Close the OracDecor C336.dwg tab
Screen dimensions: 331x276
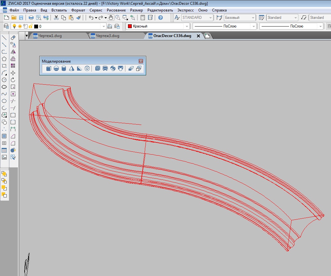(x=198, y=36)
